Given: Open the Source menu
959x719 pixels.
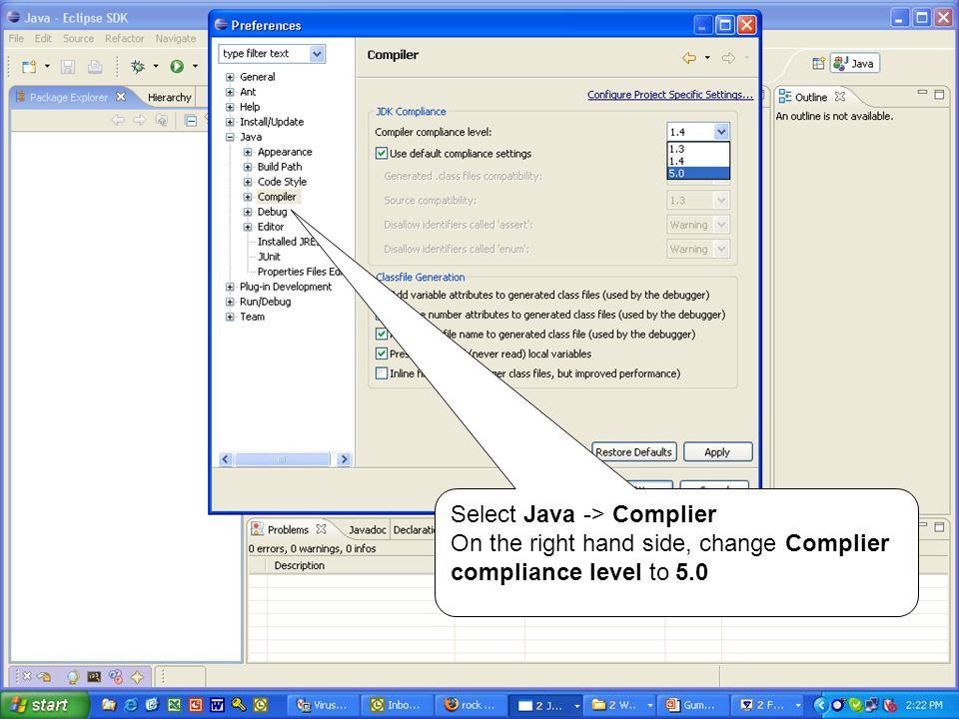Looking at the screenshot, I should coord(78,39).
